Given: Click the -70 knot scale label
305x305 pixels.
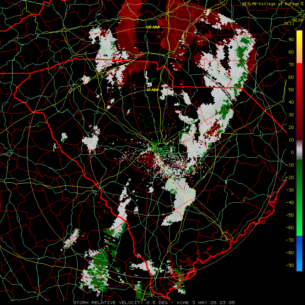Looking at the screenshot, I should tap(290, 240).
